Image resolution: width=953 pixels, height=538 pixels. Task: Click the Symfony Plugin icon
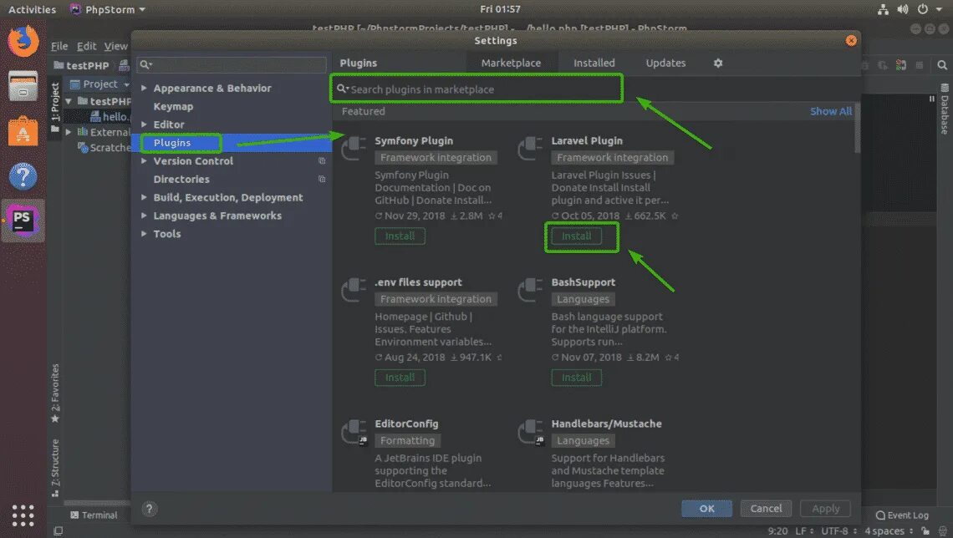point(354,148)
